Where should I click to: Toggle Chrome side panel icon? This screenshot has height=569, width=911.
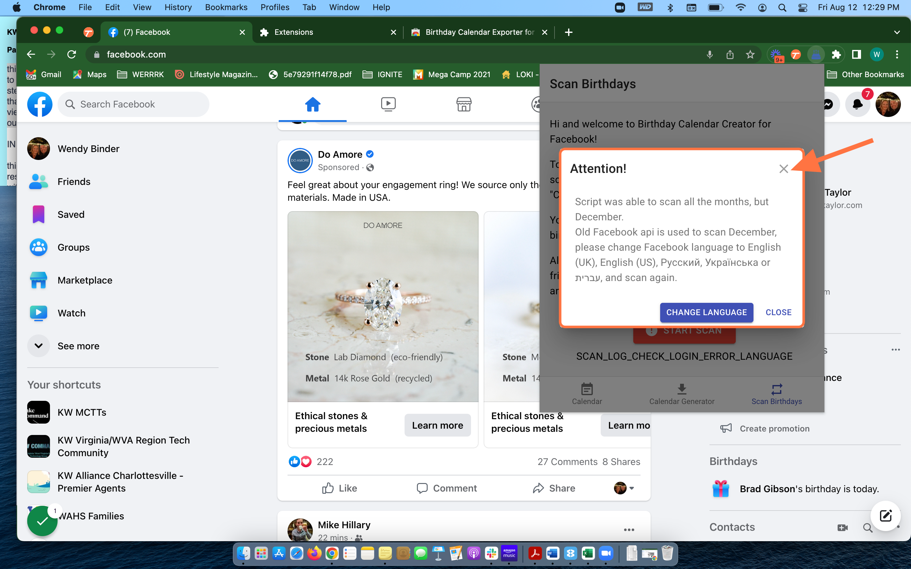click(856, 55)
